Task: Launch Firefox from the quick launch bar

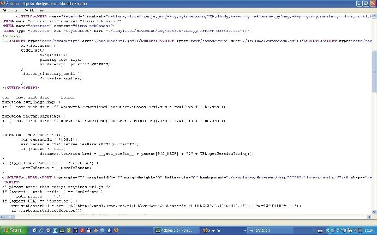Action: click(x=116, y=231)
